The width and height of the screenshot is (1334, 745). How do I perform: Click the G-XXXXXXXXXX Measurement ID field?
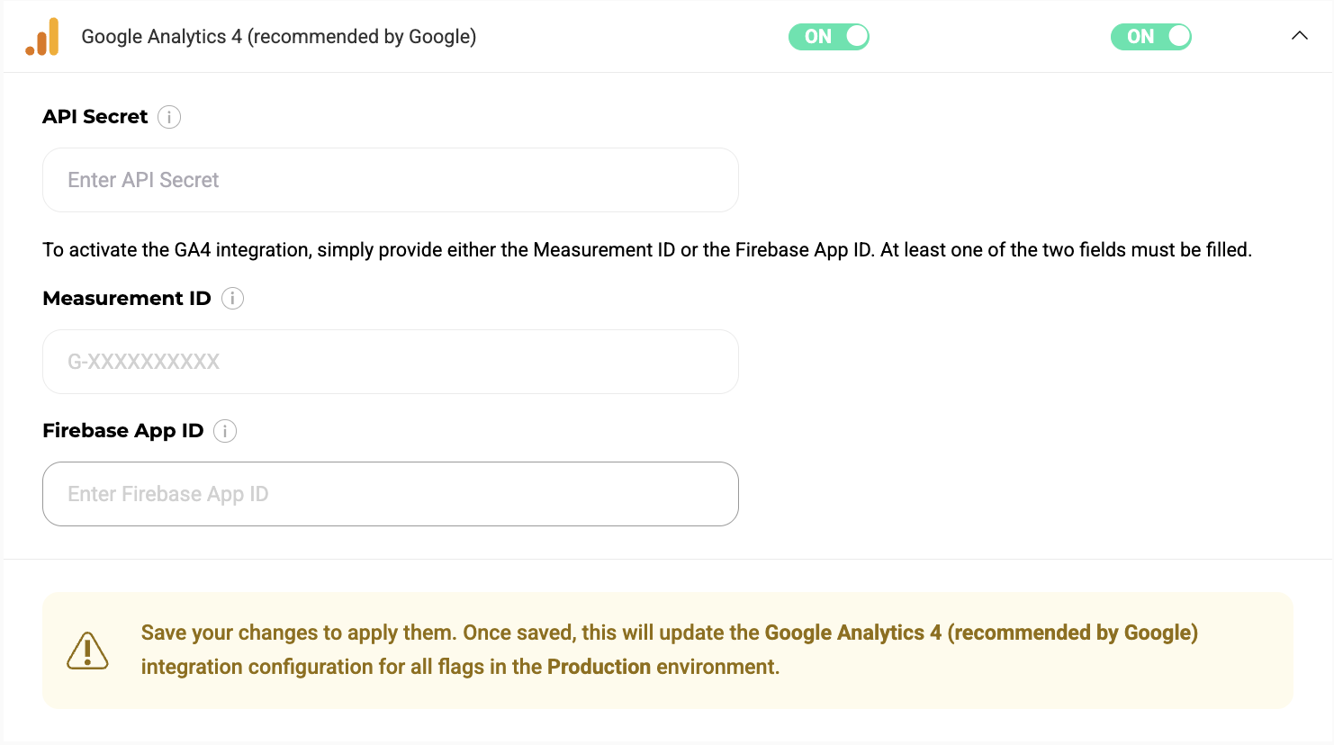pos(390,362)
